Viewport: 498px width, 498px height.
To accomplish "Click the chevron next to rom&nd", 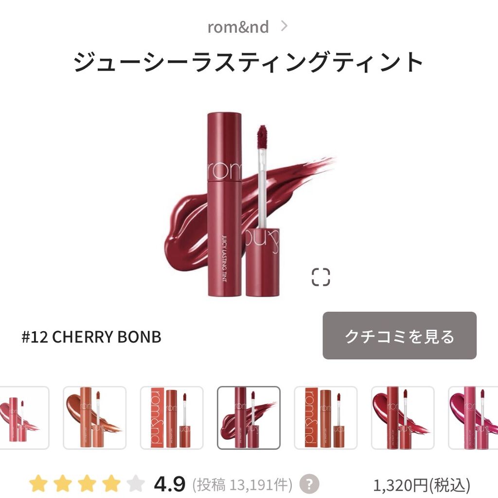I will pyautogui.click(x=284, y=26).
